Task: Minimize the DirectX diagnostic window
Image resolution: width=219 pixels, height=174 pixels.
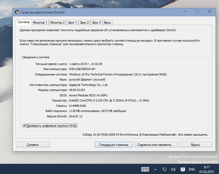Action: pyautogui.click(x=185, y=11)
